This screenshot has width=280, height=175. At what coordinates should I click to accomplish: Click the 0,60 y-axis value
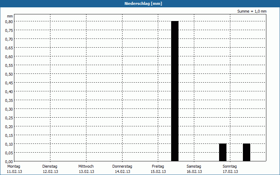click(9, 57)
